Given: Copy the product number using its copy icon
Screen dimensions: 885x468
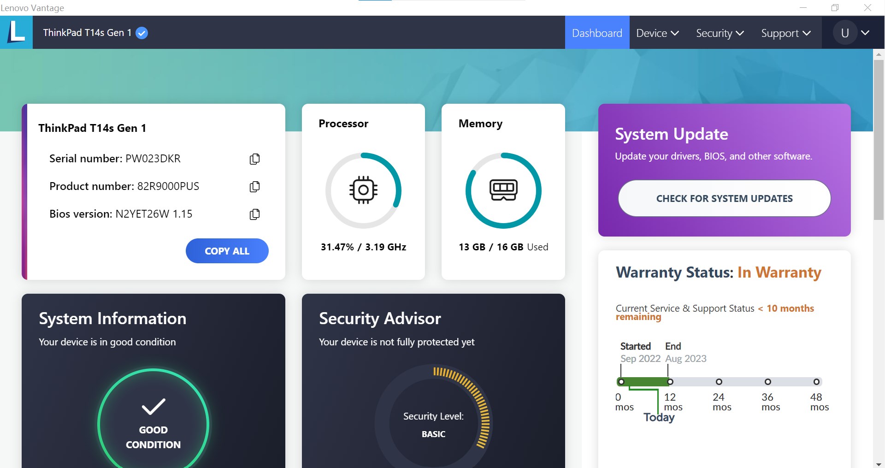Looking at the screenshot, I should (x=254, y=186).
